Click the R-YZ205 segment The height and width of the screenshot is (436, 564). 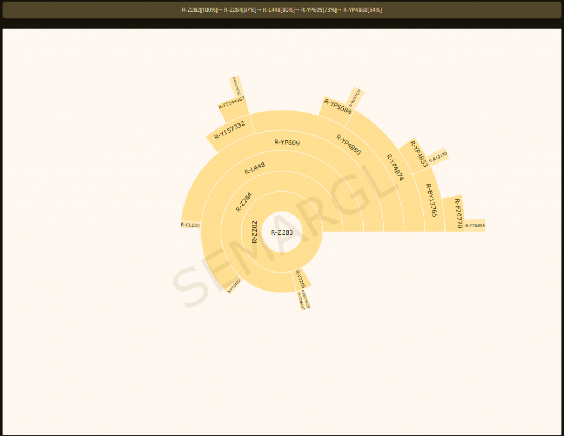(x=300, y=279)
